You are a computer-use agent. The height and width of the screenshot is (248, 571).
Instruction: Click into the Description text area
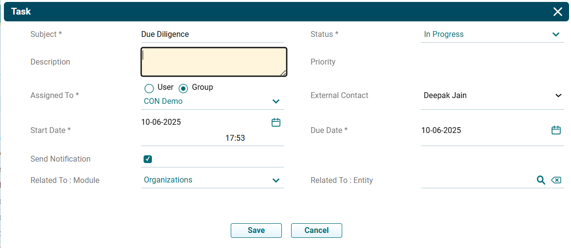[213, 62]
